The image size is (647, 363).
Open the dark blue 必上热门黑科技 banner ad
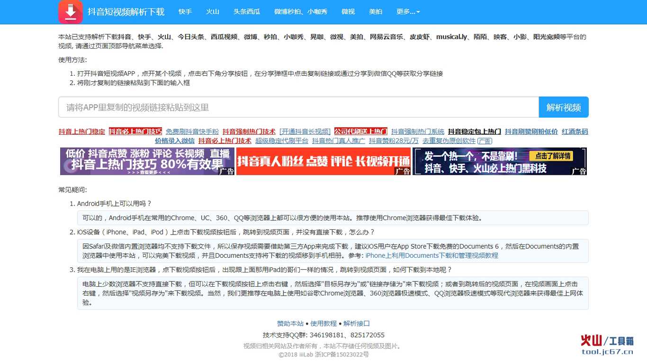tap(500, 161)
